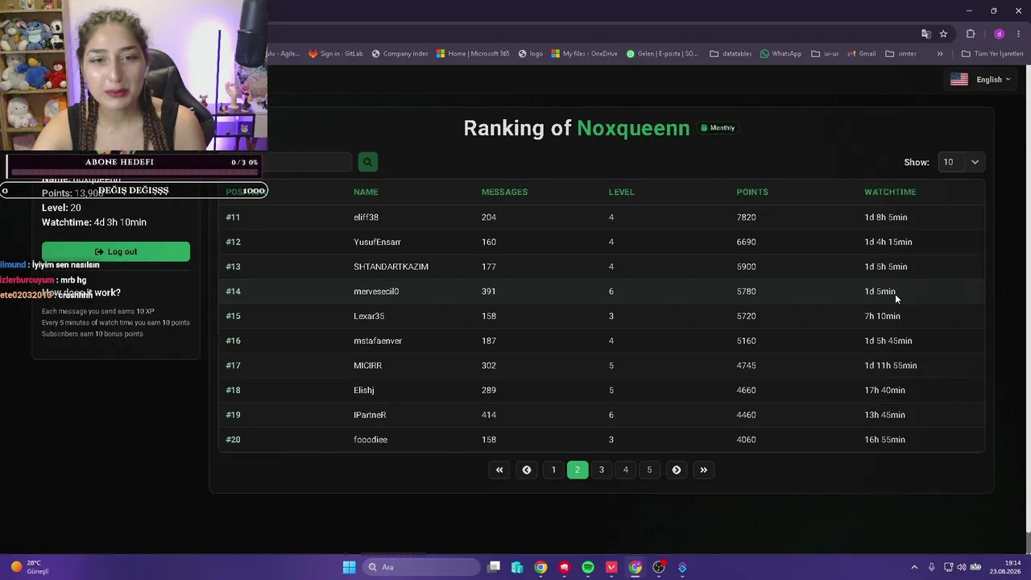The width and height of the screenshot is (1031, 580).
Task: Expand the simtes bookmark folder
Action: 901,54
